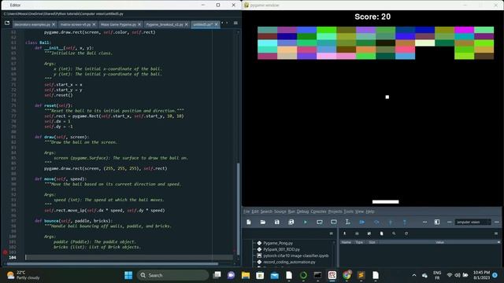Click the editor horizontal scrollbar thumb

tap(113, 264)
